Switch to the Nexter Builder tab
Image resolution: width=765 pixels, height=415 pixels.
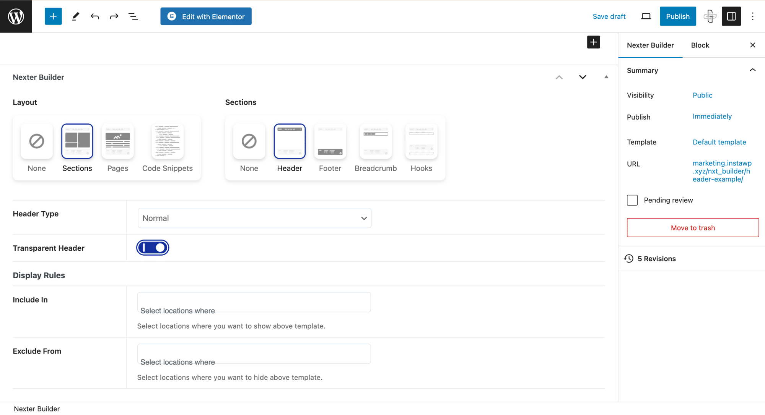tap(650, 45)
